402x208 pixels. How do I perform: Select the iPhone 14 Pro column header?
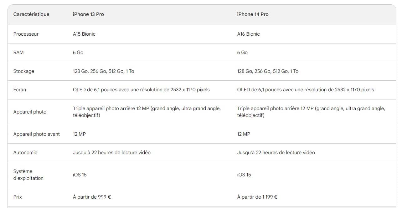tap(253, 14)
